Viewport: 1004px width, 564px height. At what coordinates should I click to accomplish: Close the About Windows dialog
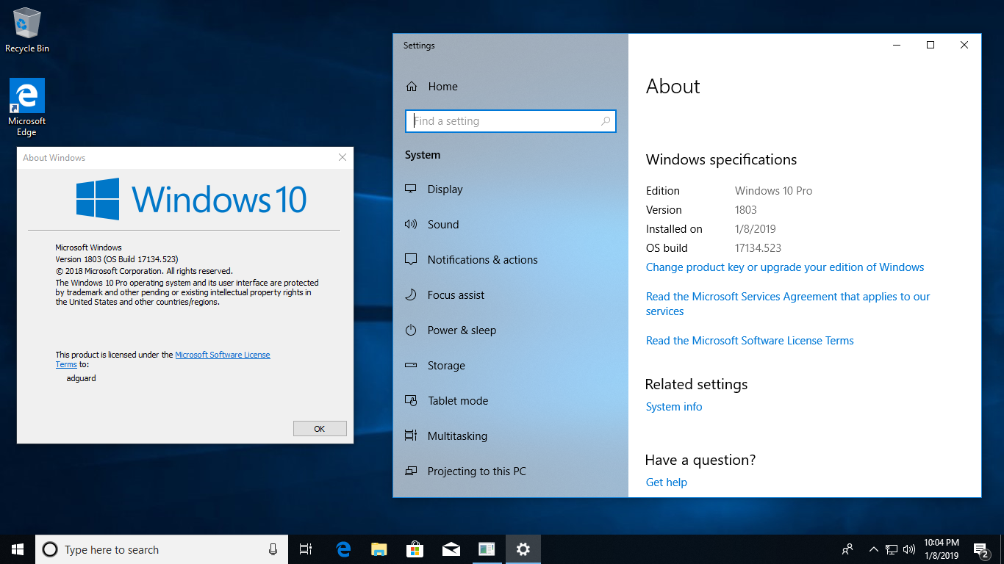[342, 157]
